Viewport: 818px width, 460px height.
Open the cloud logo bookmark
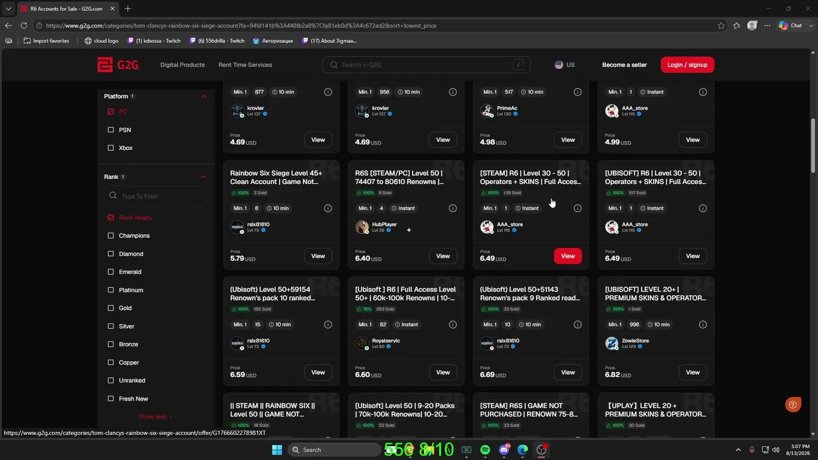point(102,41)
